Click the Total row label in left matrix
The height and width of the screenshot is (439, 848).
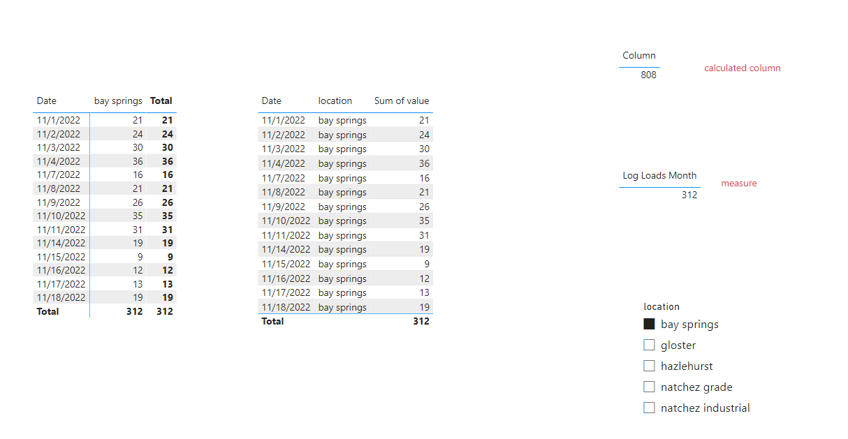[x=47, y=311]
